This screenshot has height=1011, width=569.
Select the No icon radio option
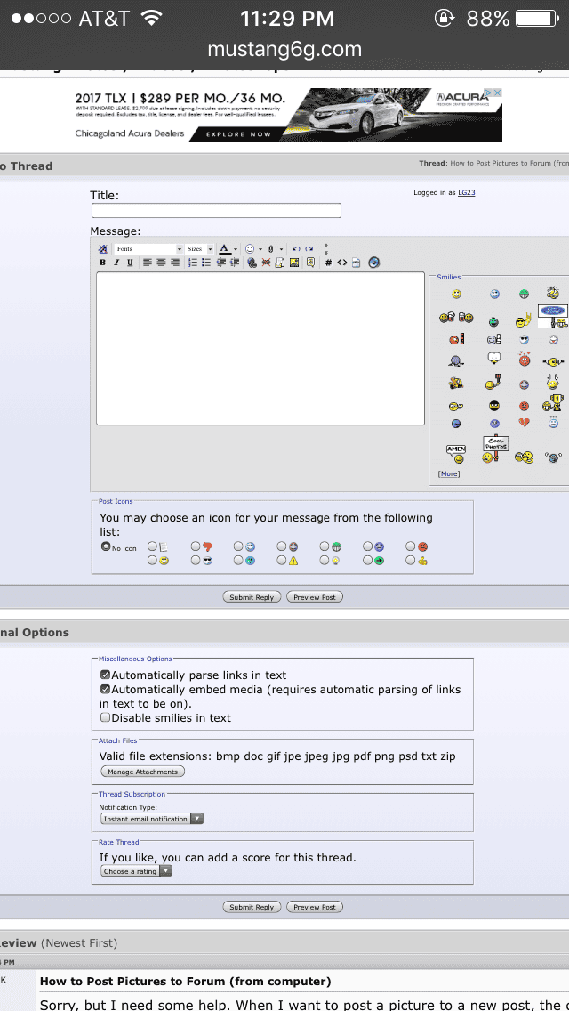coord(106,546)
